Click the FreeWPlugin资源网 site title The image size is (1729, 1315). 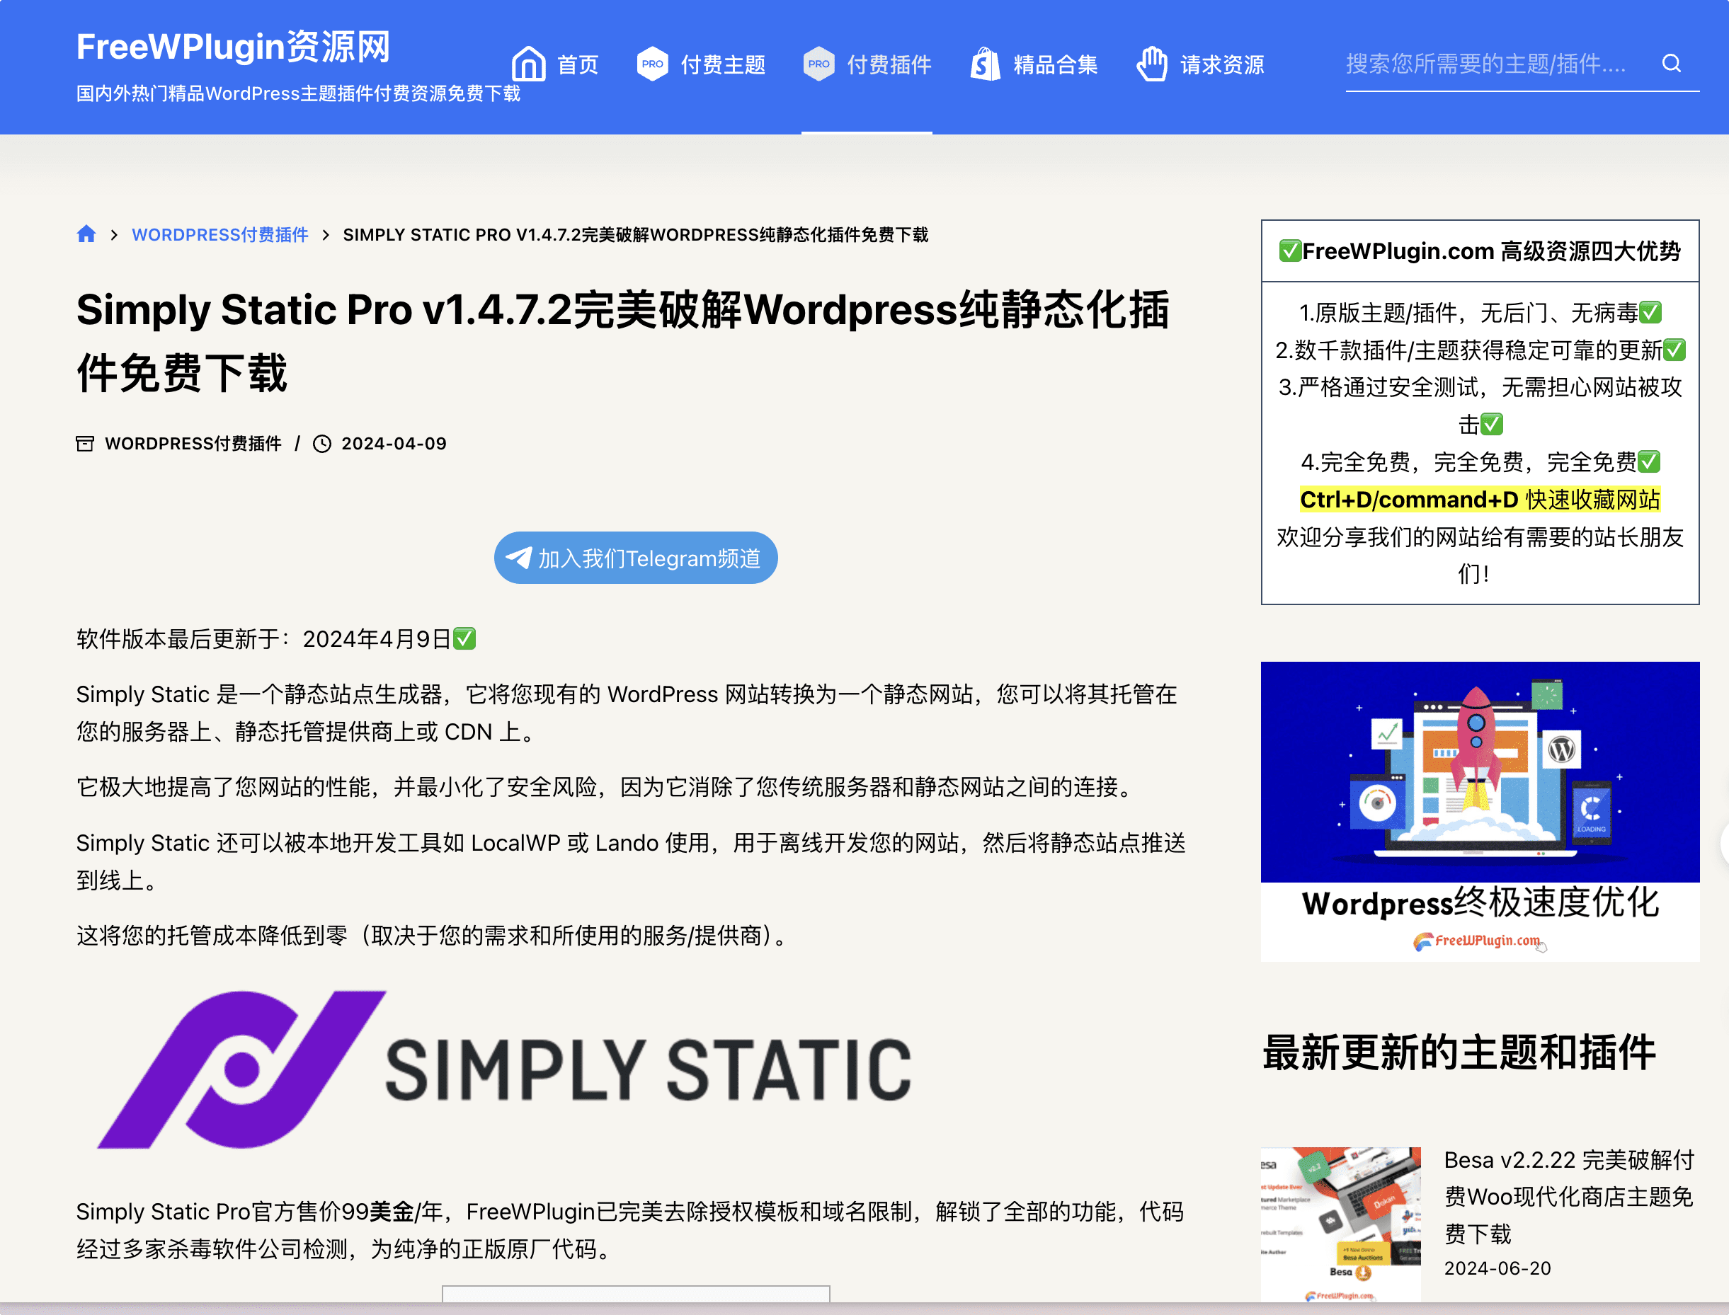coord(234,47)
